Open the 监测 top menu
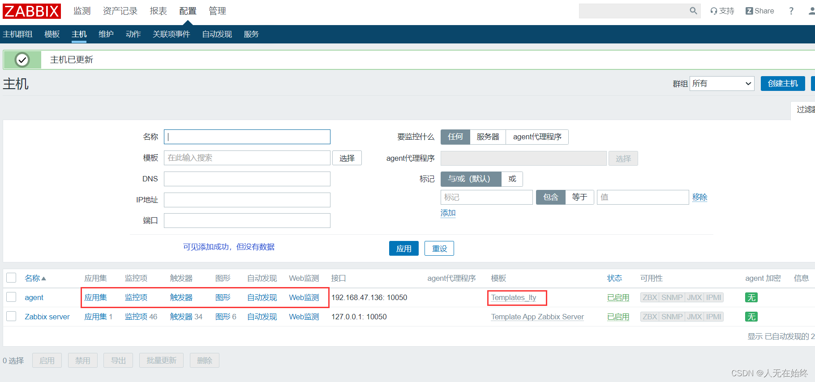The image size is (815, 382). [x=82, y=11]
